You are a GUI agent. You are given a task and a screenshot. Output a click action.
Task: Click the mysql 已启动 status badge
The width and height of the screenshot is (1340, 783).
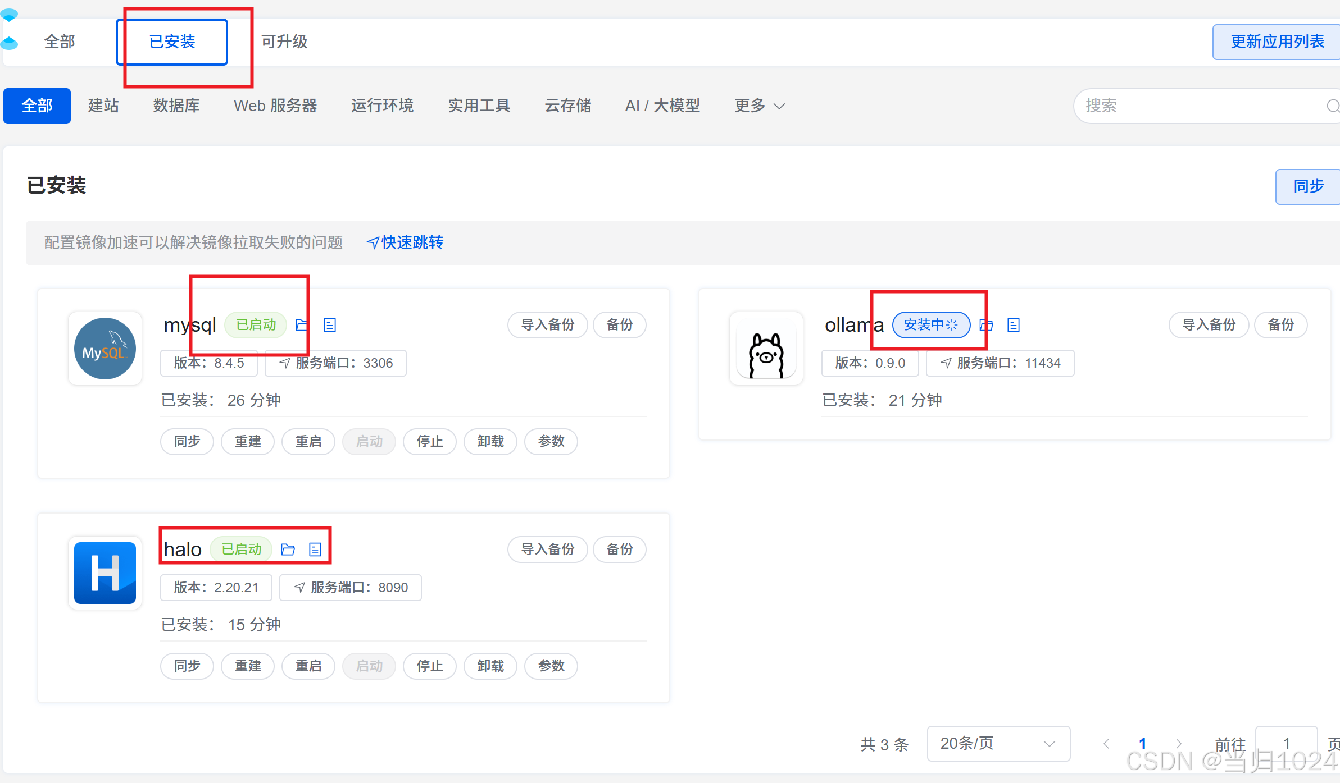256,325
